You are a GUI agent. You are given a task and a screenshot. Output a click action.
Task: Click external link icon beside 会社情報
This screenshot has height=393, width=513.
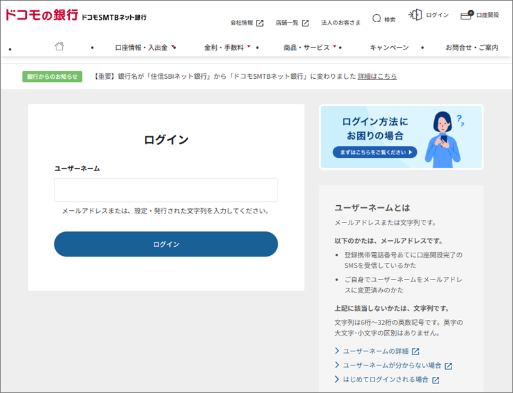[260, 23]
